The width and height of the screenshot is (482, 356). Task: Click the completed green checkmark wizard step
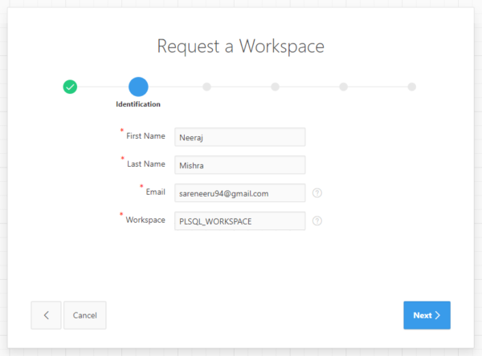pyautogui.click(x=70, y=87)
